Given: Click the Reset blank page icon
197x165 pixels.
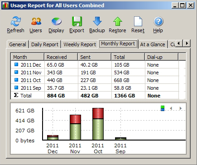Looking at the screenshot, I should [138, 21].
